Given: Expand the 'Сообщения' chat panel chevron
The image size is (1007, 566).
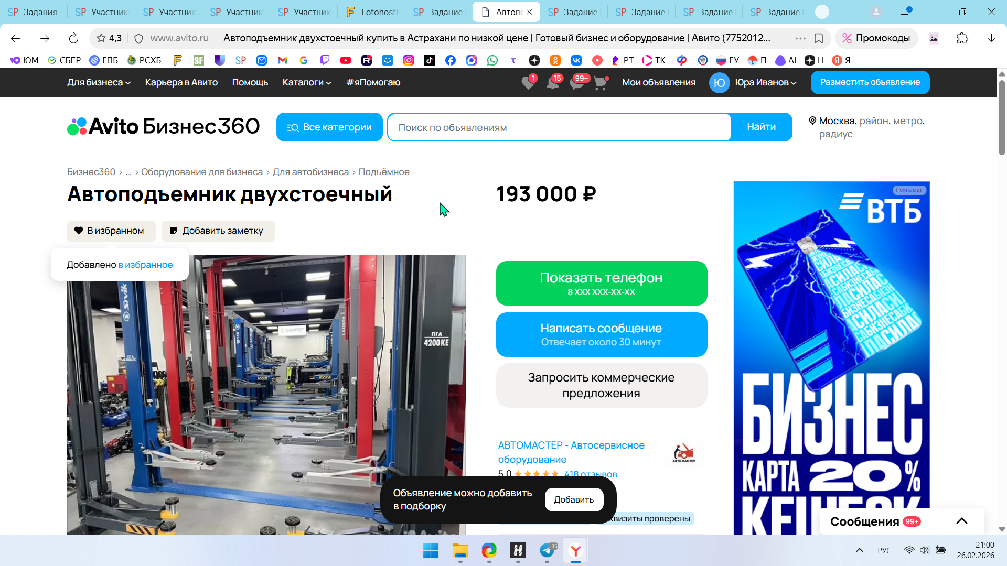Looking at the screenshot, I should [961, 521].
